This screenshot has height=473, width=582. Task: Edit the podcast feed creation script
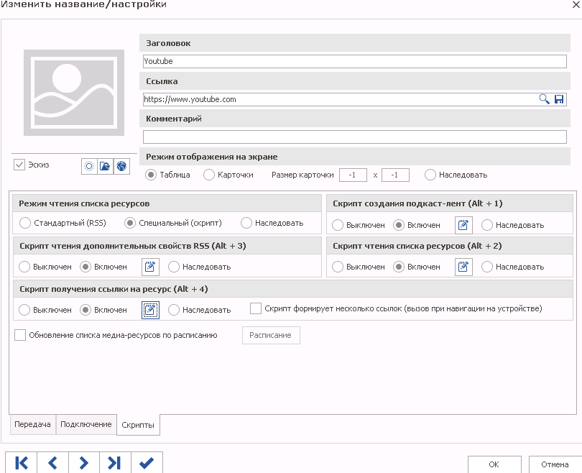463,225
